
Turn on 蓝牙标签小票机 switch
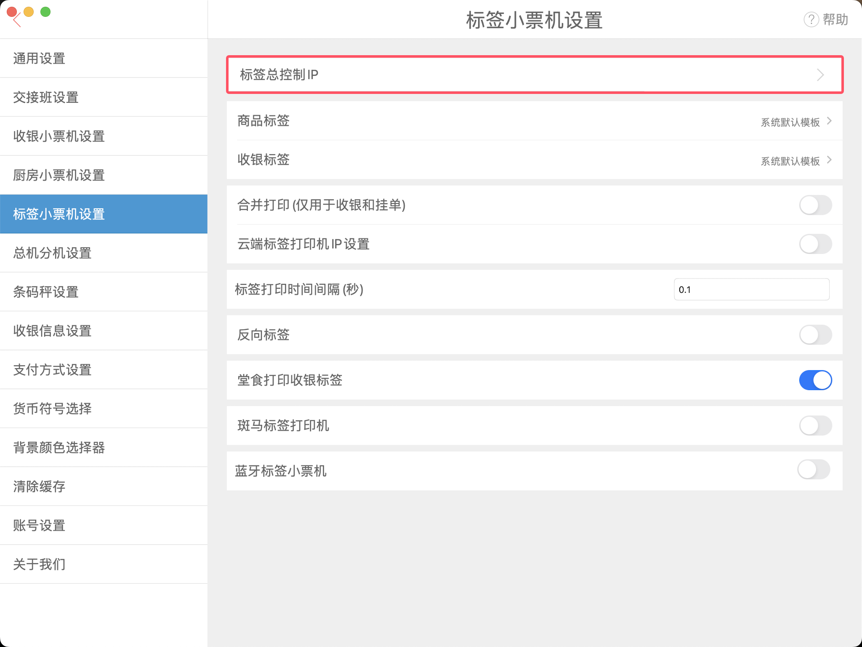pos(814,470)
